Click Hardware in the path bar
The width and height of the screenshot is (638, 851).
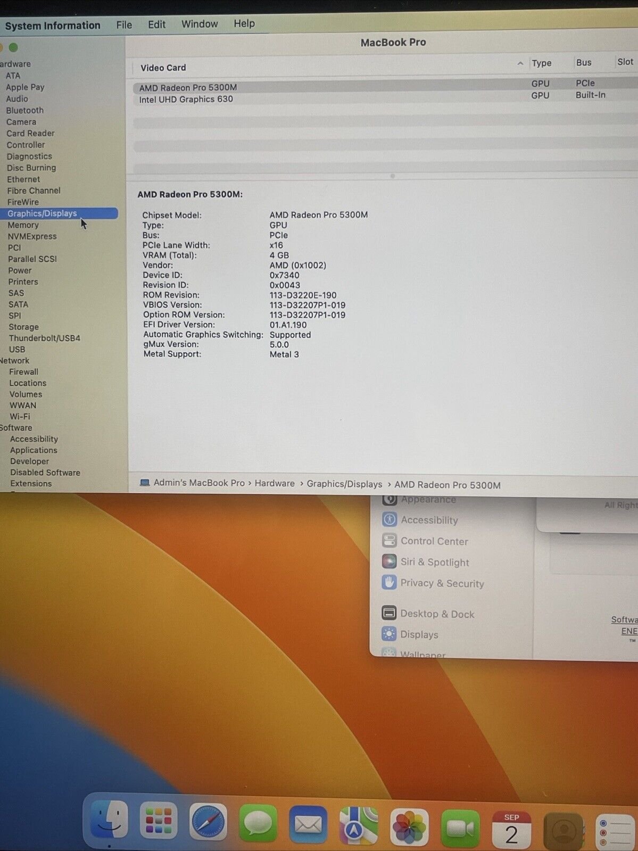[275, 483]
